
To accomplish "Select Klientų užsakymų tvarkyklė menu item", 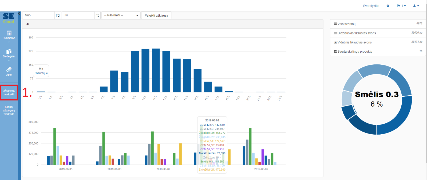I will point(9,110).
